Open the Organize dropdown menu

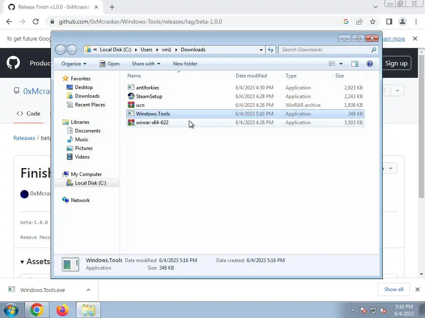click(74, 63)
